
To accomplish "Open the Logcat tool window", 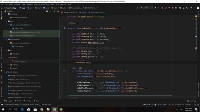I will click(x=8, y=101).
